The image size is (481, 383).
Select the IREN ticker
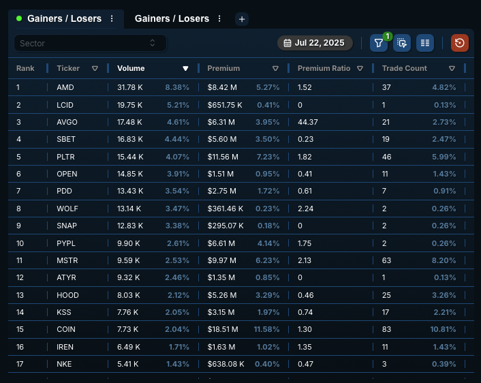point(65,347)
